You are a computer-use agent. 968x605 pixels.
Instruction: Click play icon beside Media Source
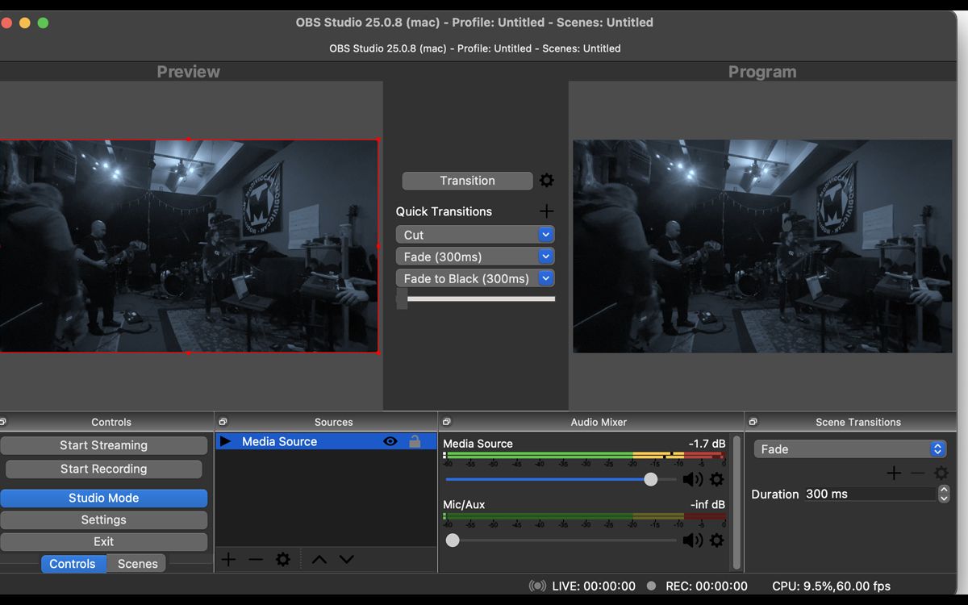(x=225, y=441)
